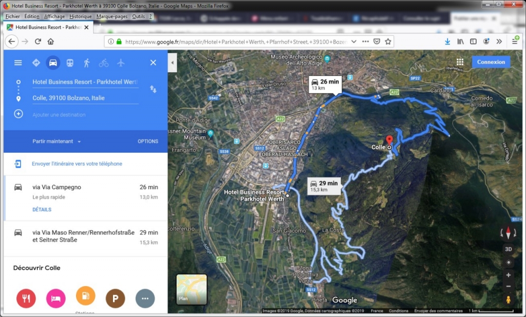
Task: Select the via Via Campegno route
Action: pyautogui.click(x=86, y=198)
